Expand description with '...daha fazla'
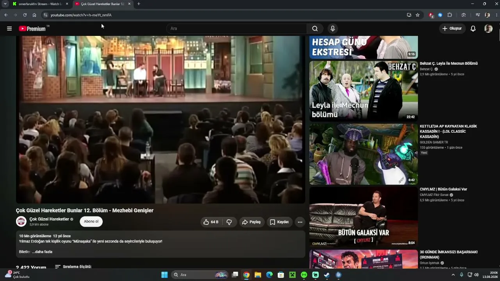This screenshot has height=281, width=500. [42, 252]
